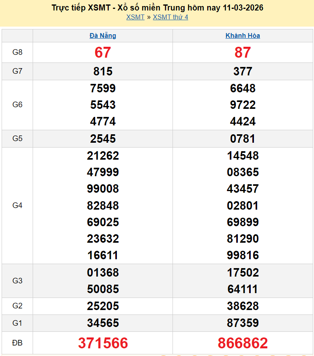Click the Đà Nẵng column header link

(103, 35)
